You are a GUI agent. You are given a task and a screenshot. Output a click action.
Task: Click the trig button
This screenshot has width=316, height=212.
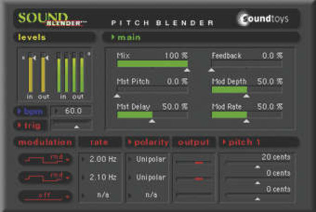[30, 126]
